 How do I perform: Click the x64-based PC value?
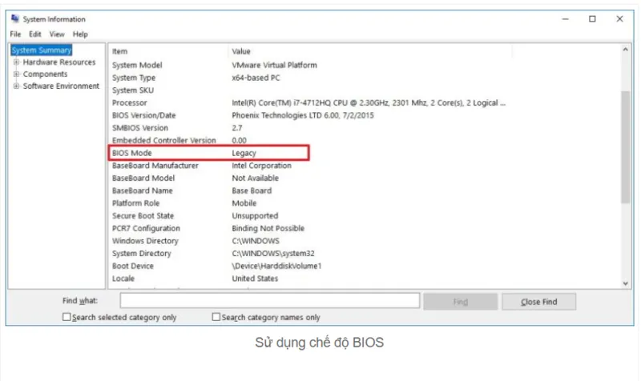pyautogui.click(x=256, y=78)
